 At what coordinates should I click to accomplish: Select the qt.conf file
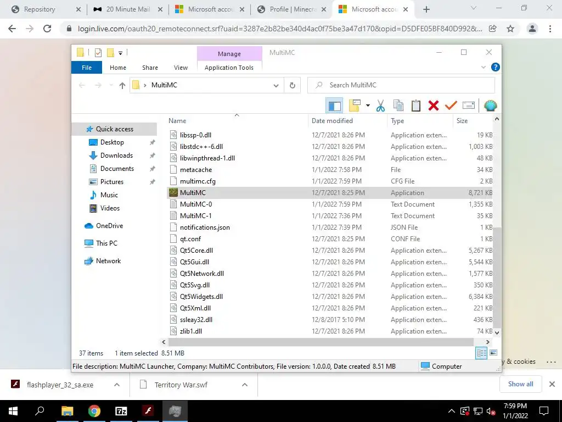tap(330, 238)
